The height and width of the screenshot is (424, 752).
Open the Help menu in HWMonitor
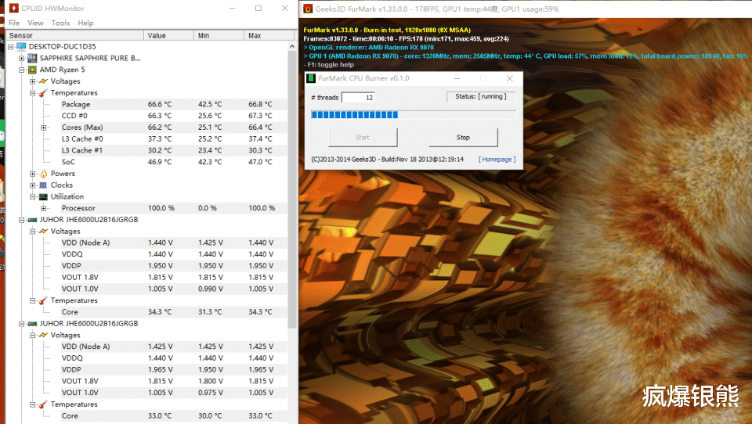pos(85,23)
